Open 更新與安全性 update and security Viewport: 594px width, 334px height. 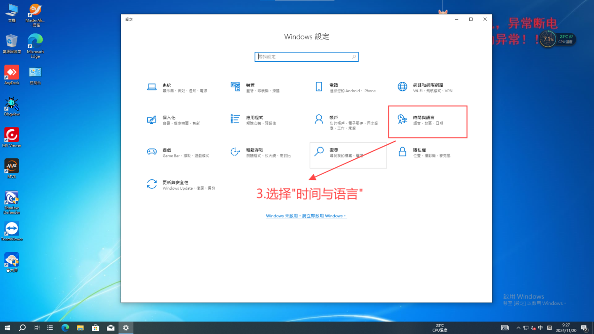coord(181,185)
